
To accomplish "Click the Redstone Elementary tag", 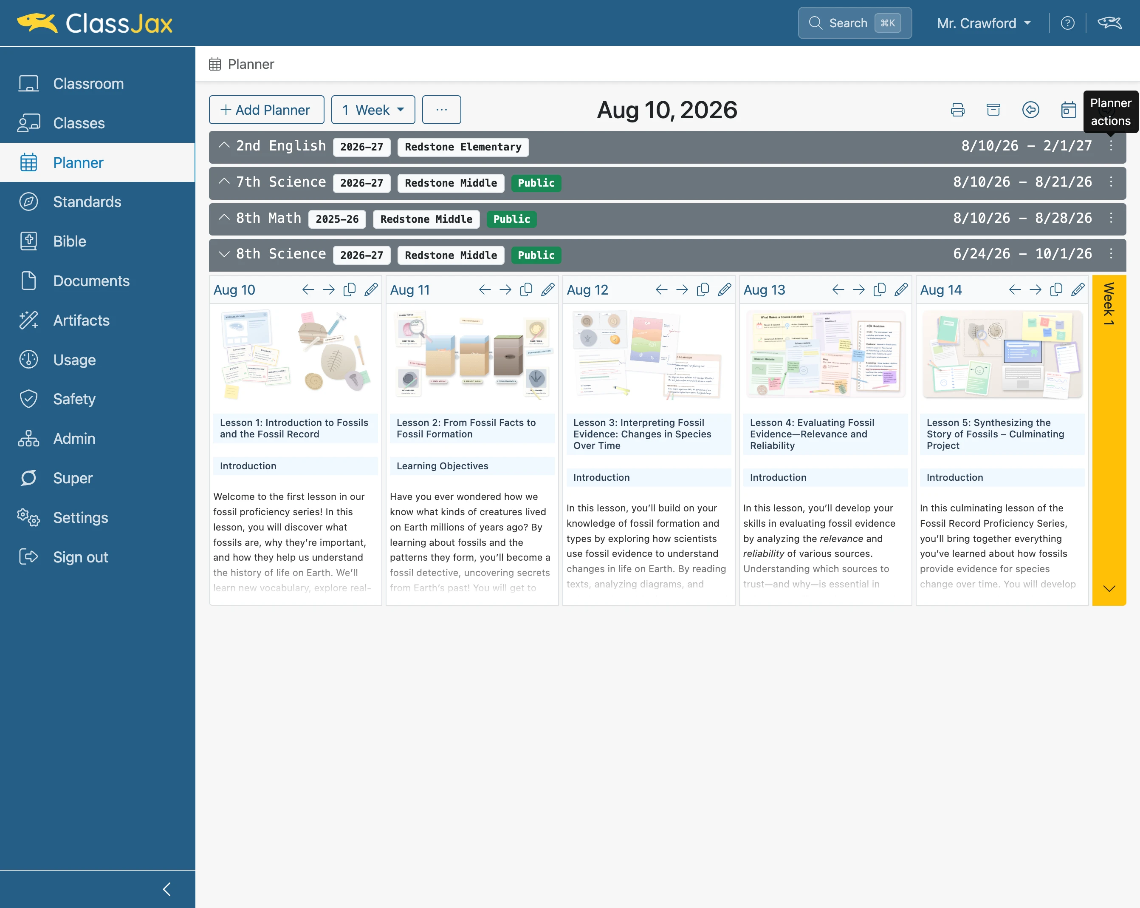I will pyautogui.click(x=463, y=147).
